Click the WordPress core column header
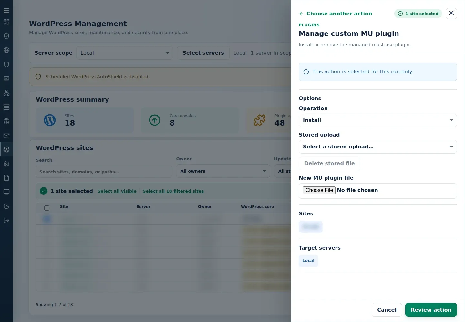Image resolution: width=465 pixels, height=322 pixels. click(x=257, y=207)
